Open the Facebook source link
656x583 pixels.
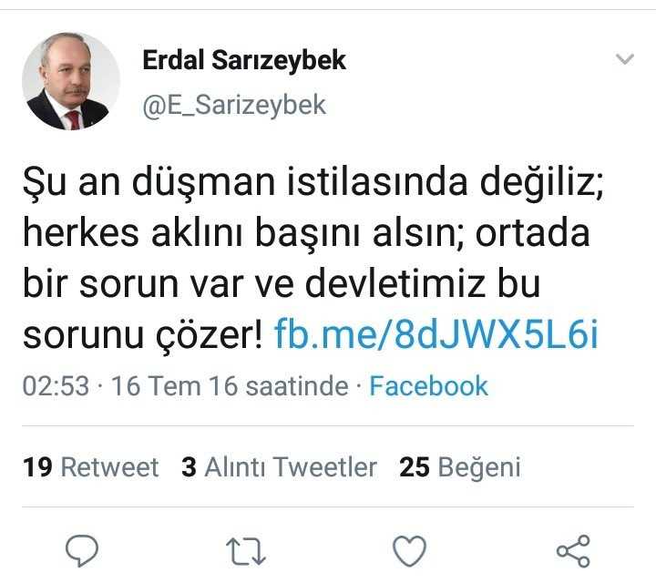click(x=428, y=385)
